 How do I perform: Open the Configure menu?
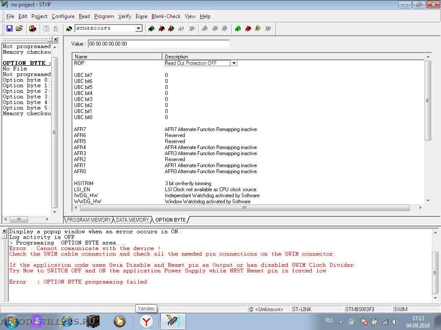[x=63, y=16]
